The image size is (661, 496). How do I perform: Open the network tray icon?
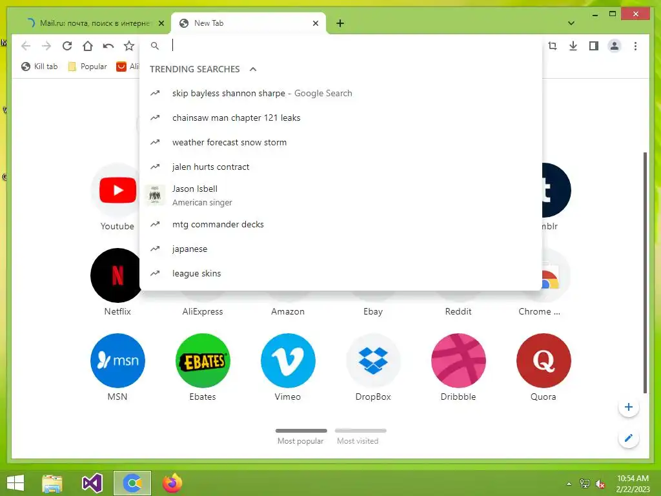point(584,484)
